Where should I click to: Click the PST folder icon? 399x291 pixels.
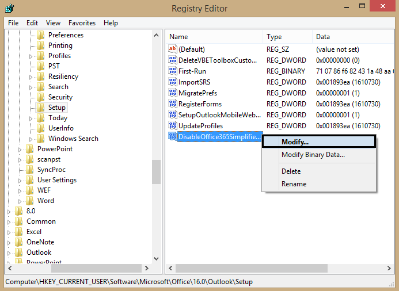coord(41,66)
